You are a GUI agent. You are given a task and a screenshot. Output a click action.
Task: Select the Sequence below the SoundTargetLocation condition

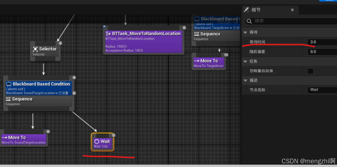(x=38, y=101)
